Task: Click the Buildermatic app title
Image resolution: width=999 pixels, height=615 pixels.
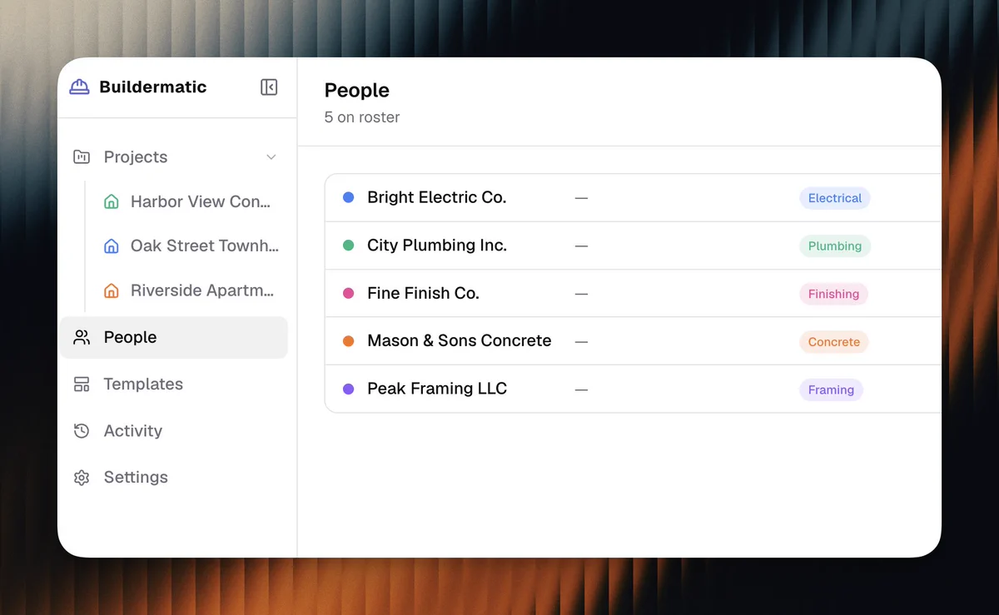Action: (x=153, y=87)
